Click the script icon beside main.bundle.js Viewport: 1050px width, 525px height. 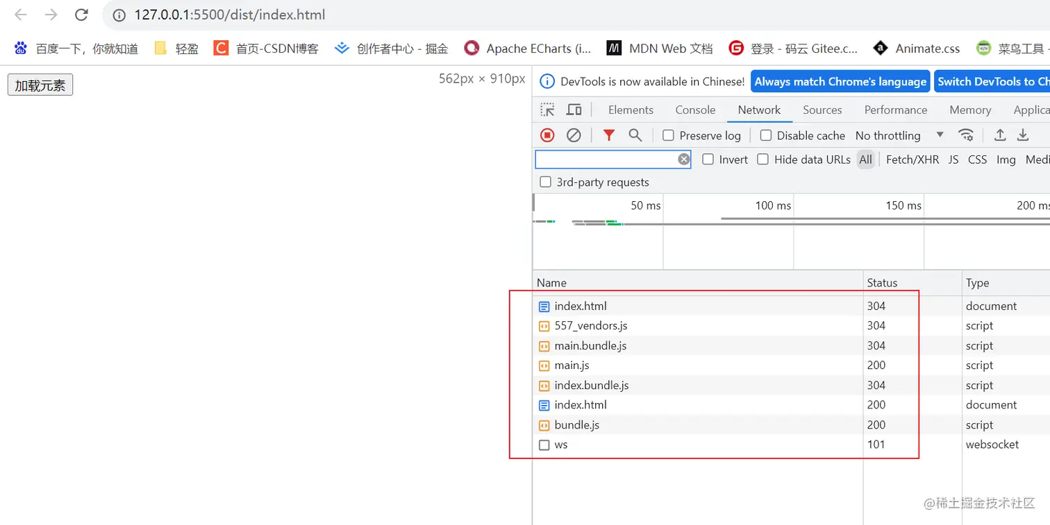pyautogui.click(x=544, y=346)
